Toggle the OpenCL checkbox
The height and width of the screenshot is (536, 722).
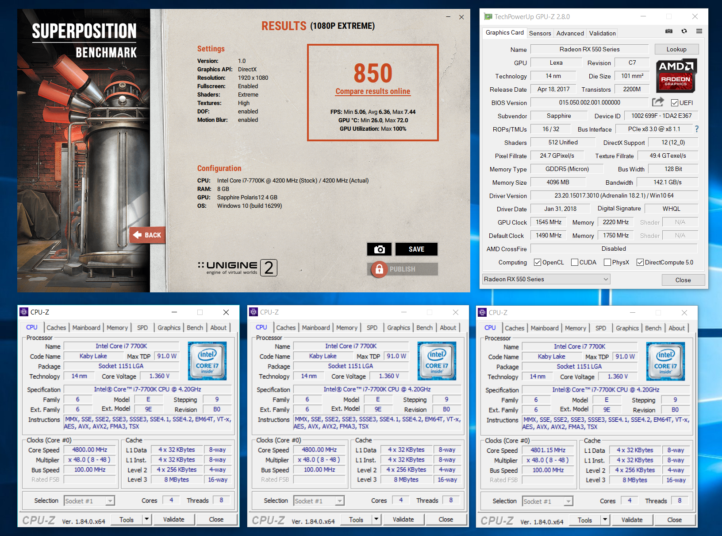click(x=538, y=262)
